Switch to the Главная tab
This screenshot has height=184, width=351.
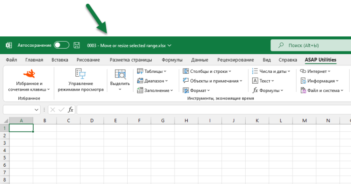coord(34,60)
